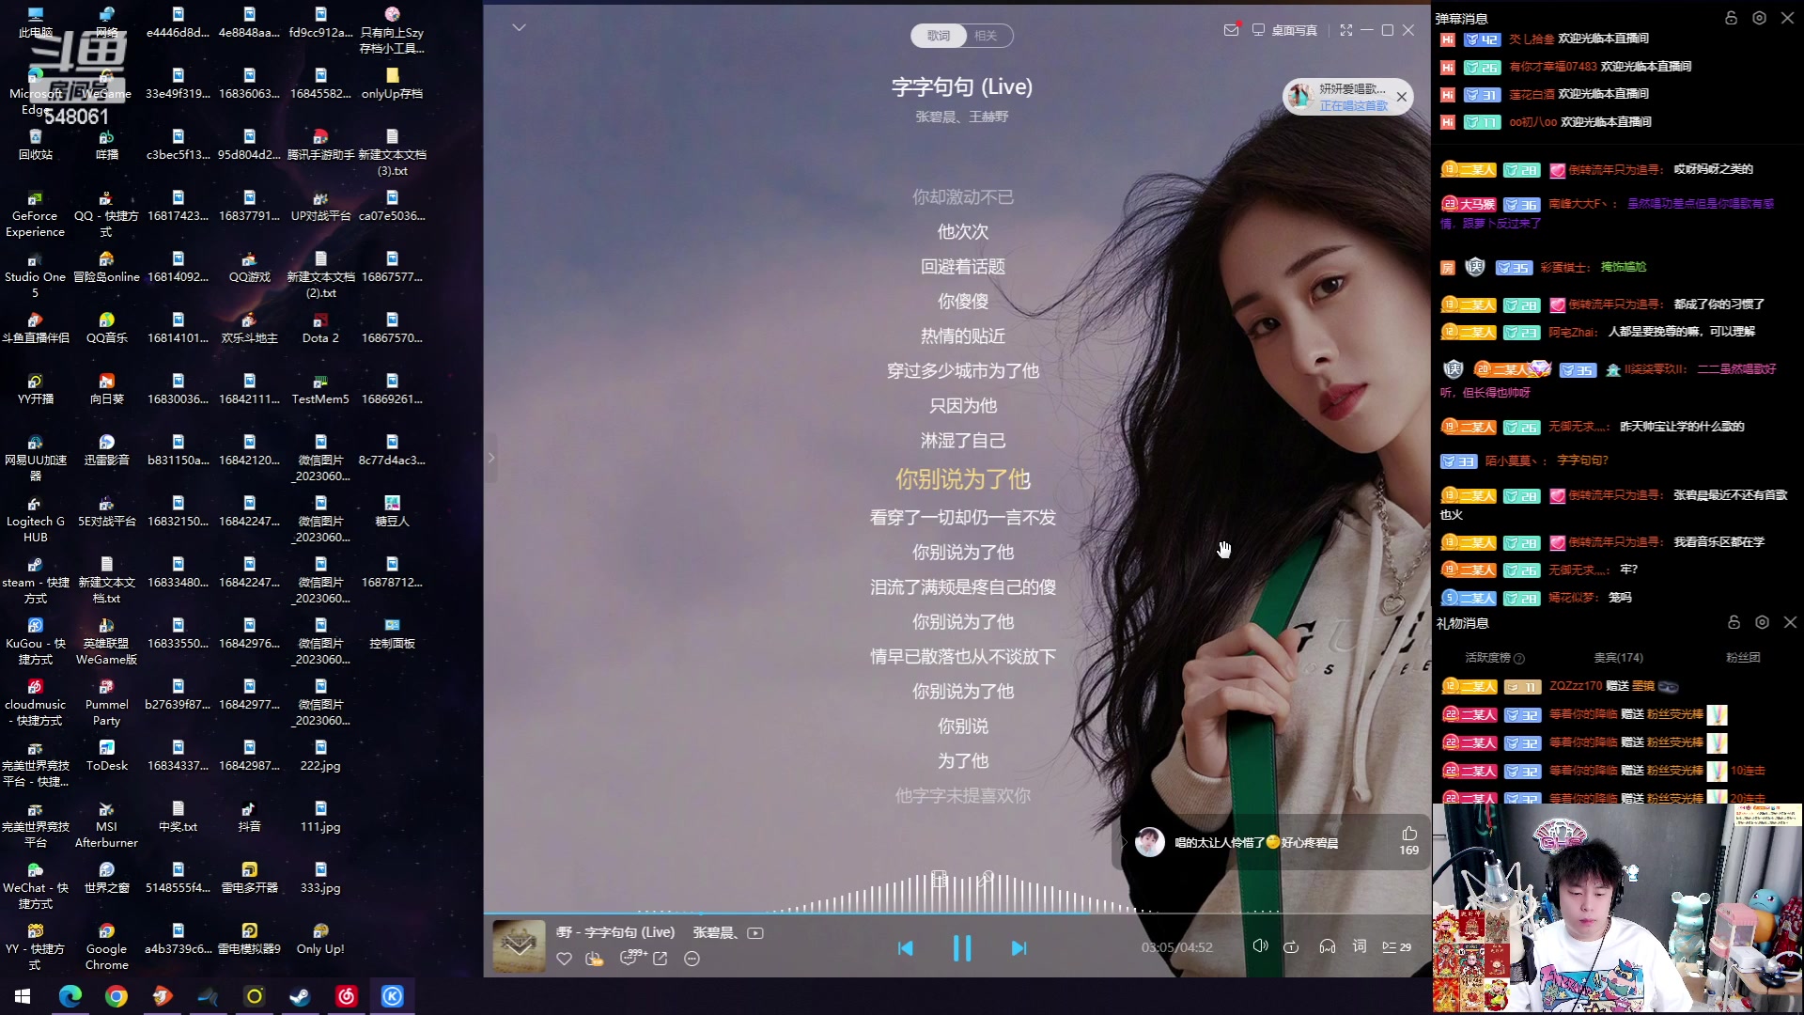
Task: Collapse lyrics page with top chevron
Action: coord(519,27)
